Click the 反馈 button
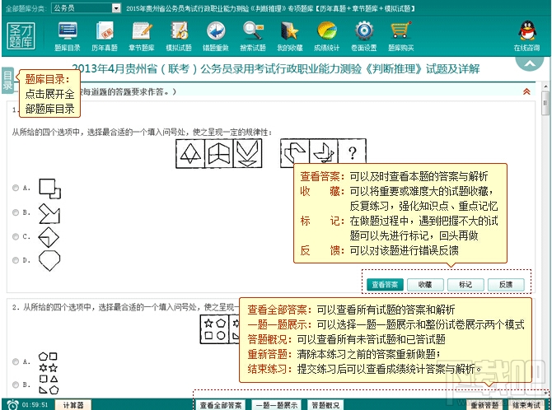 [506, 284]
